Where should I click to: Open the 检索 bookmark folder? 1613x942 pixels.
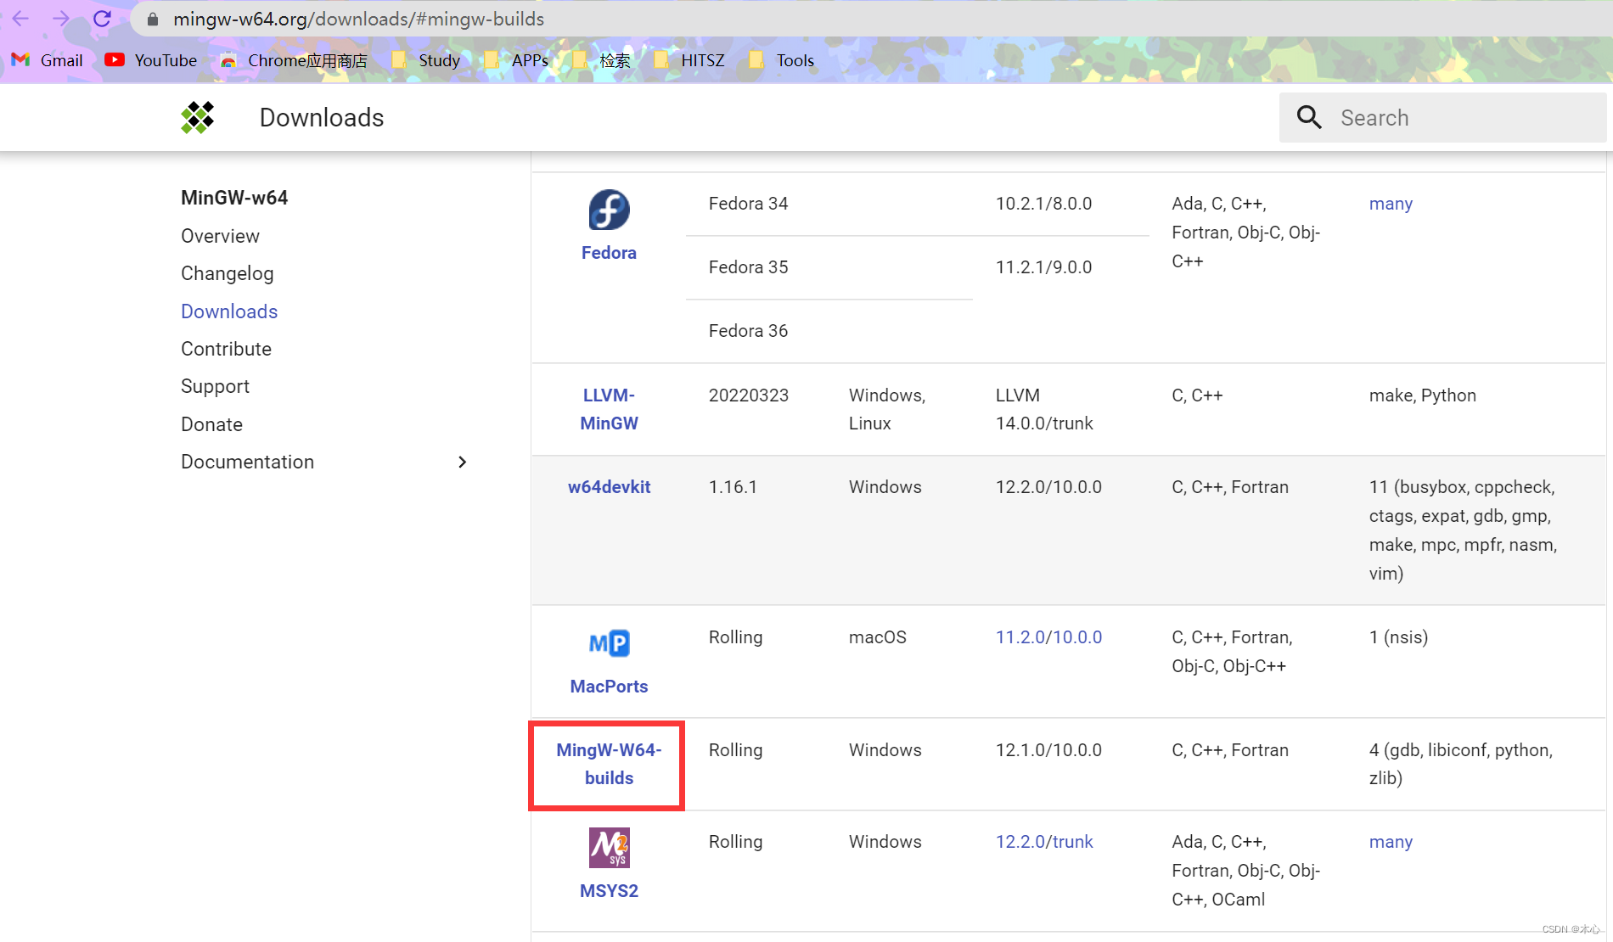pos(602,60)
